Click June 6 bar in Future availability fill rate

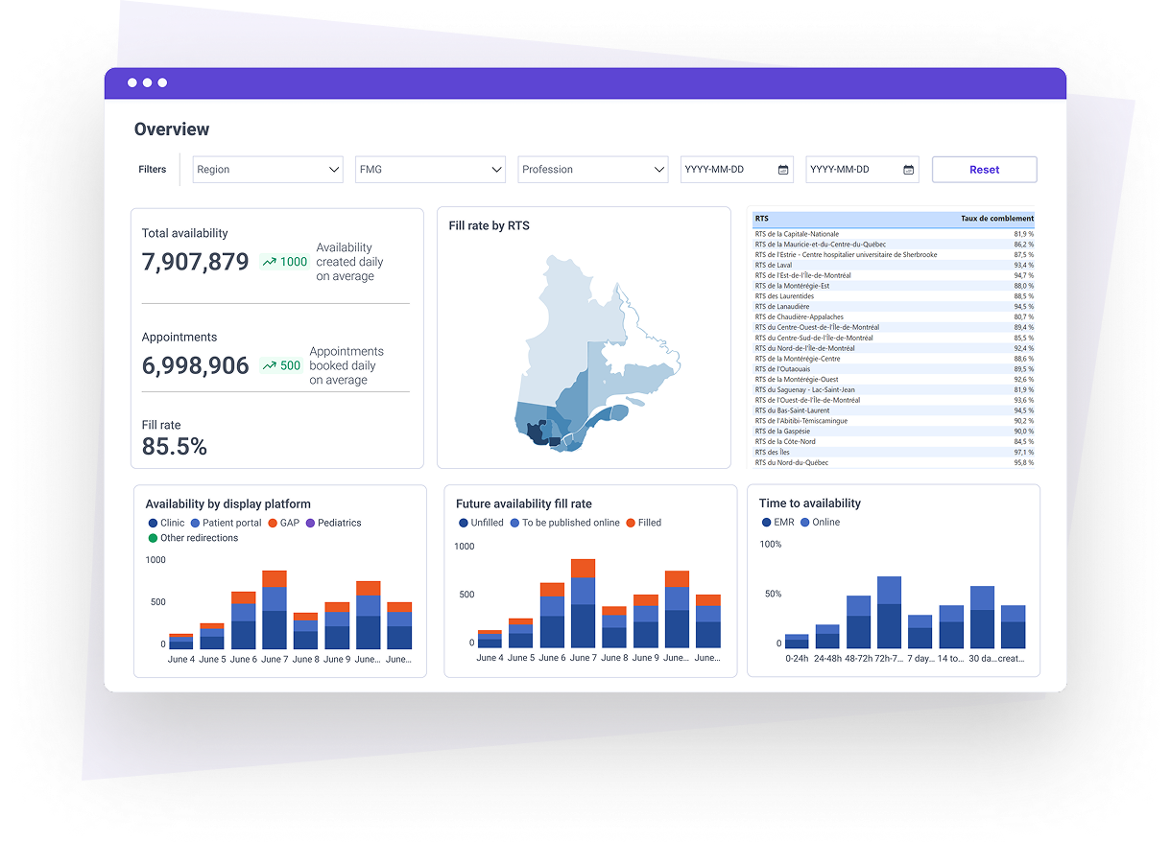pos(552,616)
